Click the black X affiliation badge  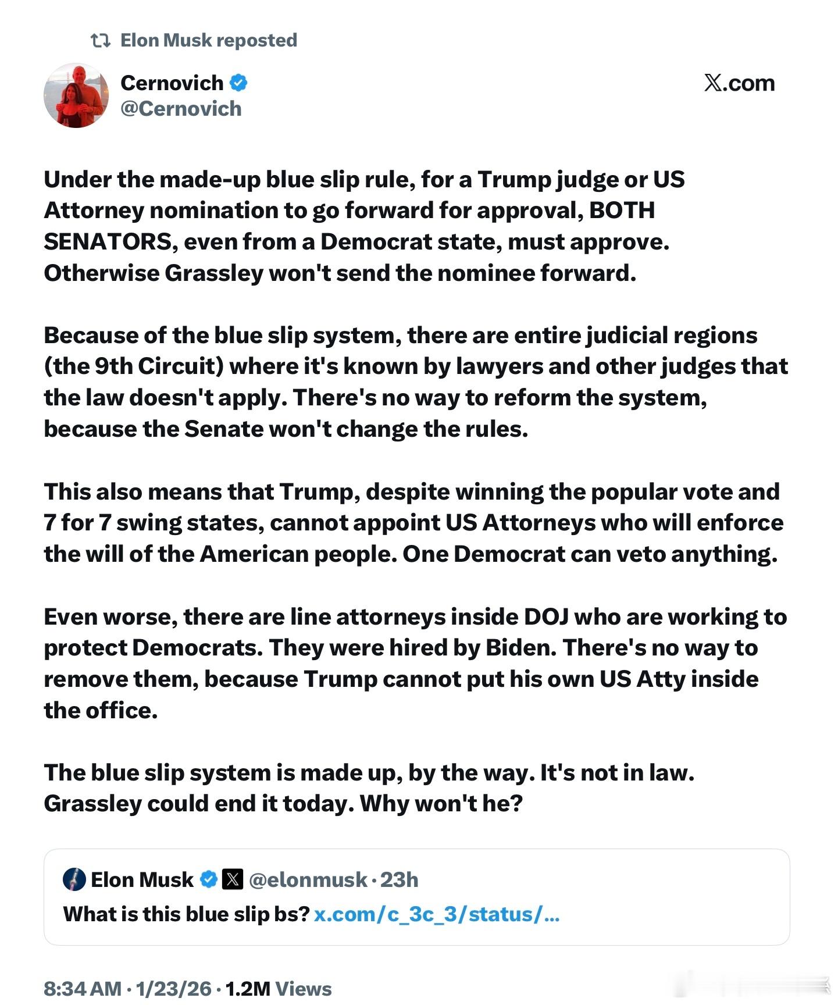click(x=233, y=879)
